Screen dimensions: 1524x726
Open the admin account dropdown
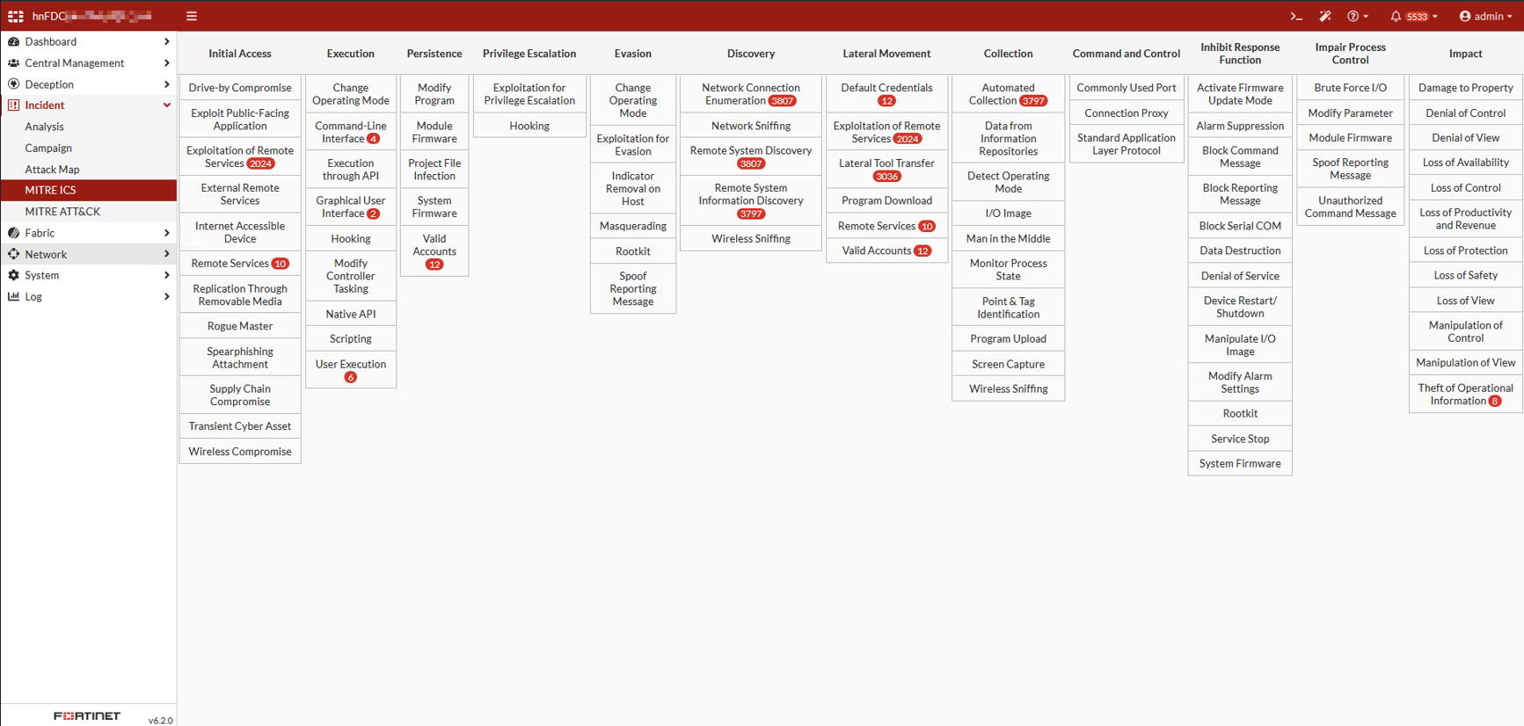1486,16
